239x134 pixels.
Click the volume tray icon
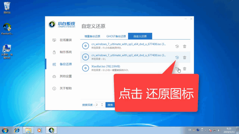[219, 130]
